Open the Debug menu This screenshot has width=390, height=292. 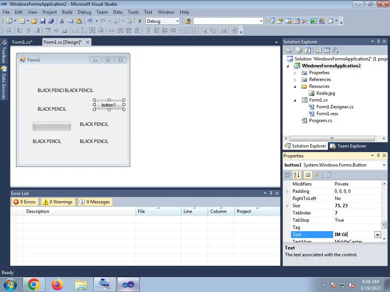(84, 12)
